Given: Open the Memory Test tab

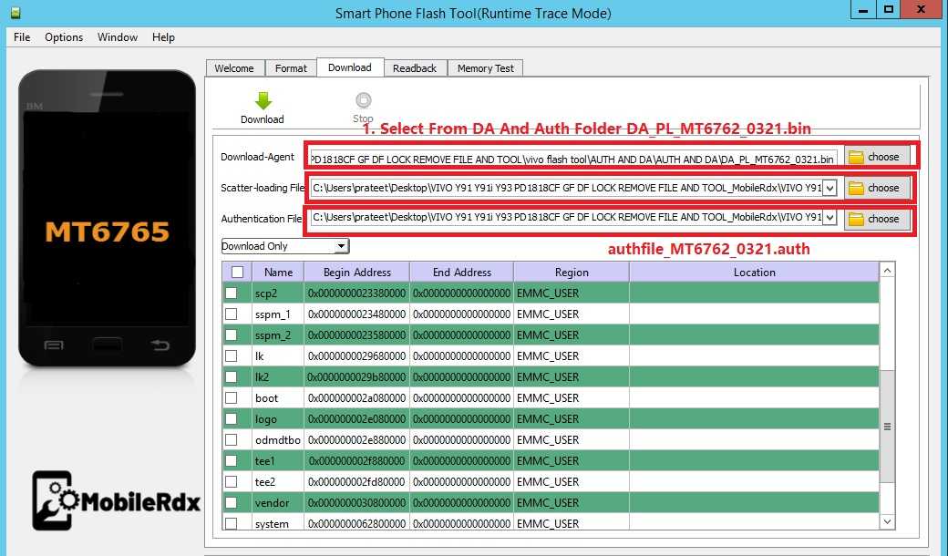Looking at the screenshot, I should pyautogui.click(x=486, y=68).
